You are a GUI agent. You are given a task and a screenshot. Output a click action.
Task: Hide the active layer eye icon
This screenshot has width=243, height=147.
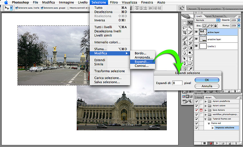[x=196, y=32]
